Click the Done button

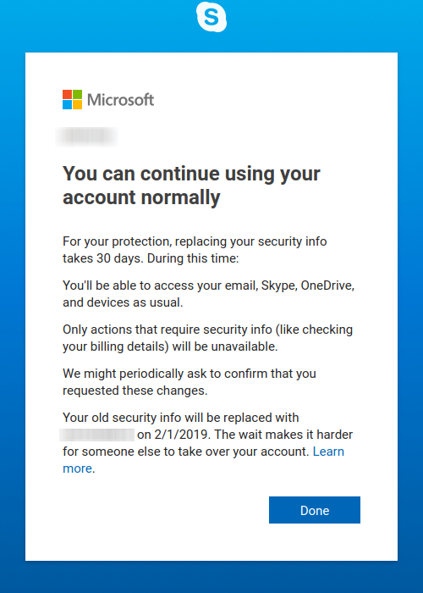click(x=315, y=510)
